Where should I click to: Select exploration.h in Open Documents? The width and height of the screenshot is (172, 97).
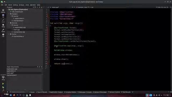[11, 71]
